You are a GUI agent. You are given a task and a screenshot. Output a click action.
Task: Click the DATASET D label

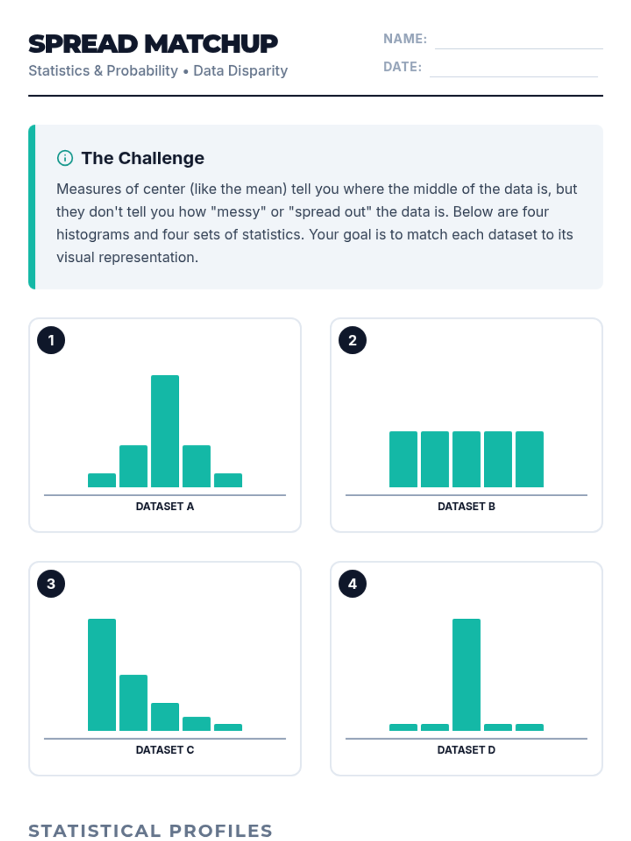point(466,750)
